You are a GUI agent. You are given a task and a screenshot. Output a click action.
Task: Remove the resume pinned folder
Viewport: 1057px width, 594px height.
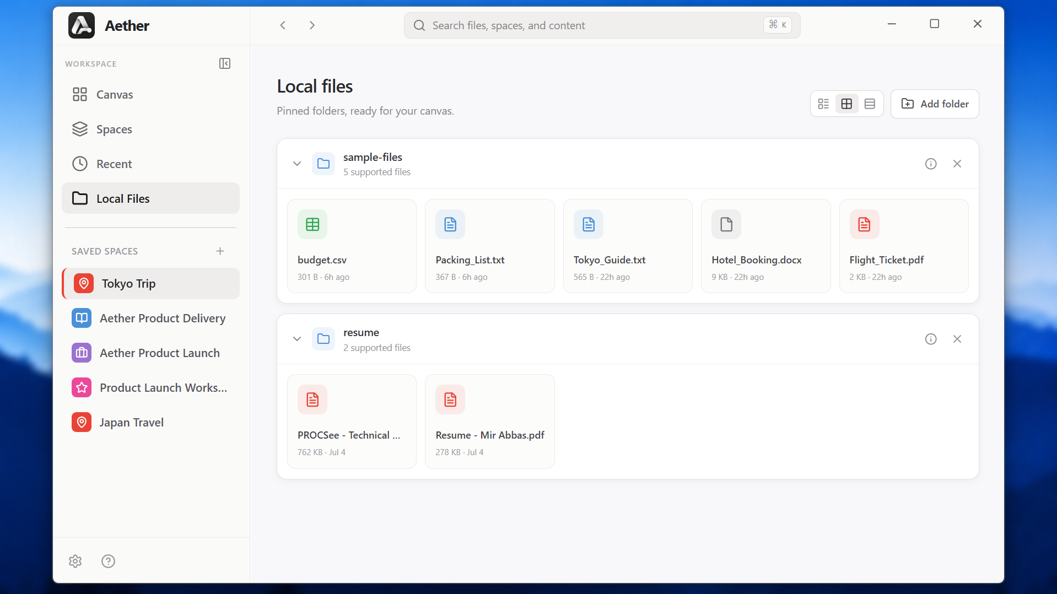(957, 339)
